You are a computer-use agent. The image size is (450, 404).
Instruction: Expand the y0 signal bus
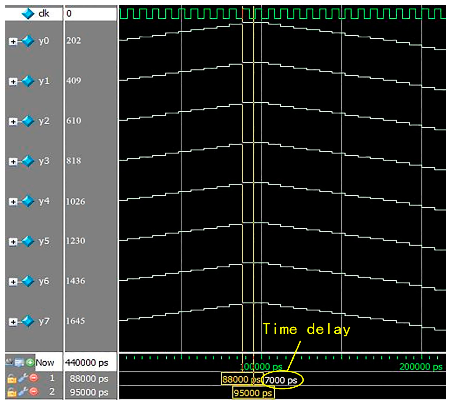[x=13, y=41]
